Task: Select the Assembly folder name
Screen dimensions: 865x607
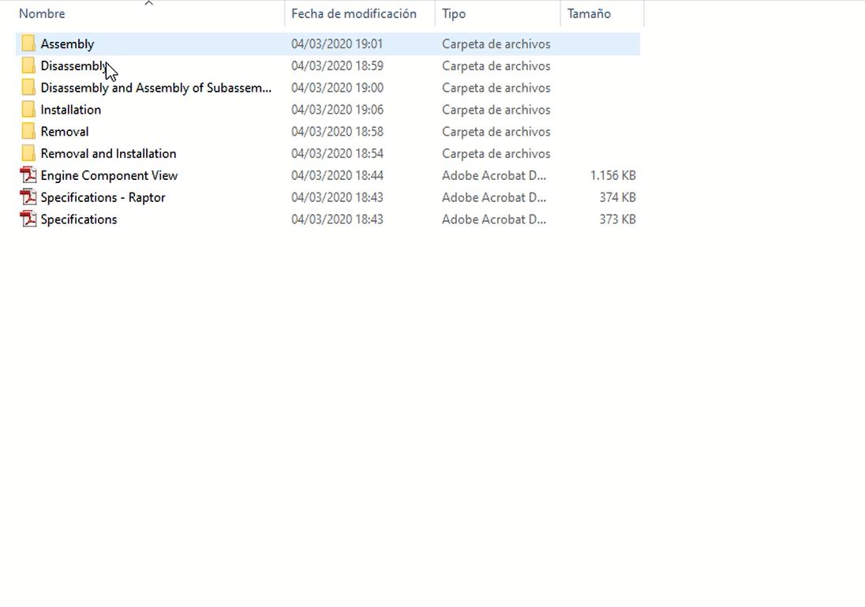Action: (67, 43)
